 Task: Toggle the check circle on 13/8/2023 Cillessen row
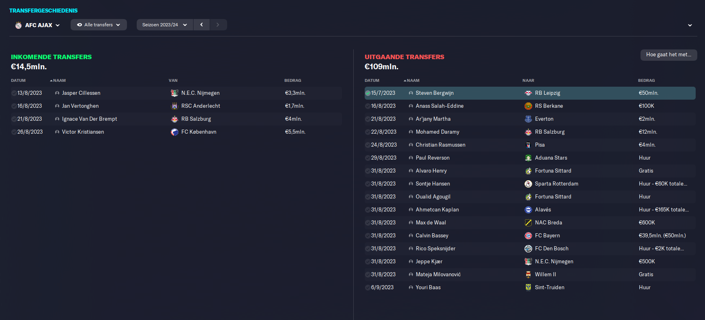coord(14,93)
